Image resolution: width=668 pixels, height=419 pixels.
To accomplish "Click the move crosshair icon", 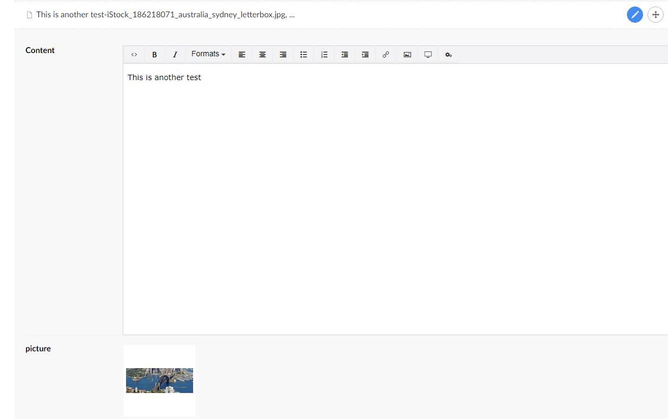I will 656,15.
